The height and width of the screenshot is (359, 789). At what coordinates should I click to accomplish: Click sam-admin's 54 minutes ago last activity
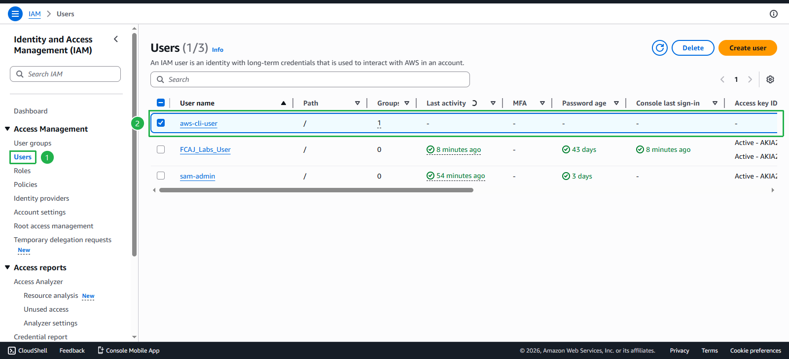coord(456,176)
